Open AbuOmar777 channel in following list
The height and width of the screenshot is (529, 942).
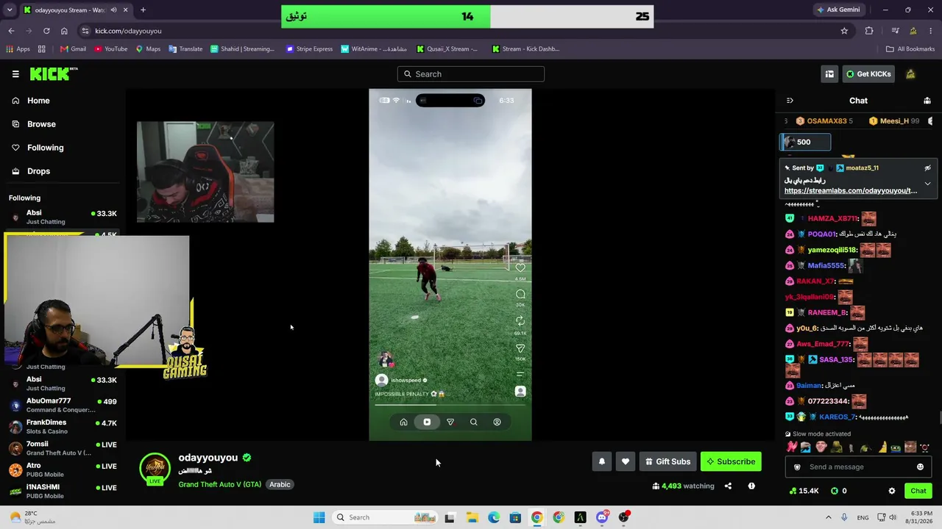[x=63, y=405]
